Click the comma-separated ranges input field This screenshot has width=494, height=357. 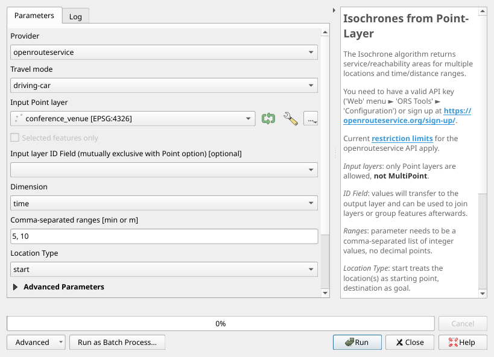[x=164, y=236]
